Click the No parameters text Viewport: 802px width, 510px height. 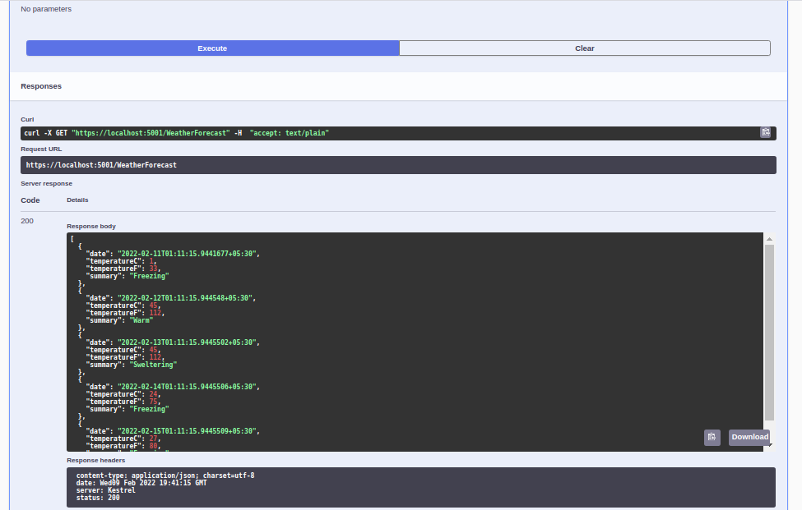pos(46,8)
